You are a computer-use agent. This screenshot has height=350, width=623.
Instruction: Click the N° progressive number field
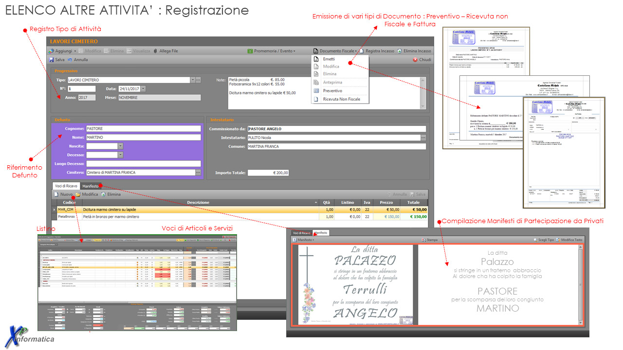(81, 89)
